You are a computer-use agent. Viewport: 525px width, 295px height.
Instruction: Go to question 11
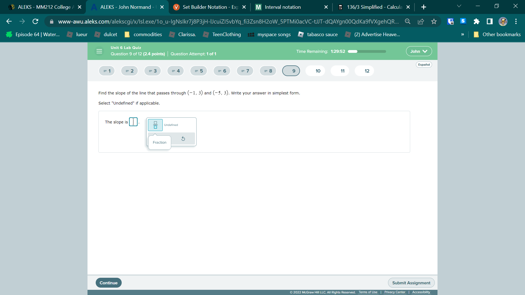340,71
